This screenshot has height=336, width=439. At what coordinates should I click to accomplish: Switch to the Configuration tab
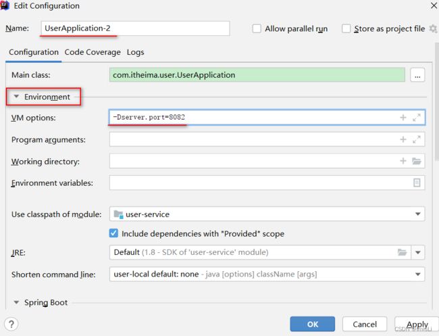click(34, 52)
